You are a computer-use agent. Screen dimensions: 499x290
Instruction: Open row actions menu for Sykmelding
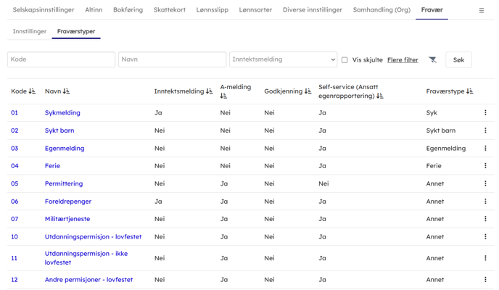point(485,113)
